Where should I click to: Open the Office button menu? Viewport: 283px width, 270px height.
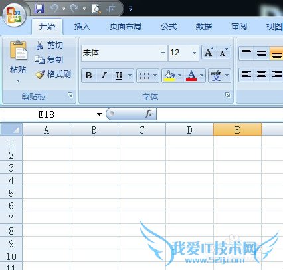point(14,15)
